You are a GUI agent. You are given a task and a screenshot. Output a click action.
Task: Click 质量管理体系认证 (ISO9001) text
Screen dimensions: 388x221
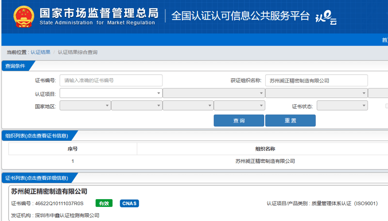click(x=344, y=204)
